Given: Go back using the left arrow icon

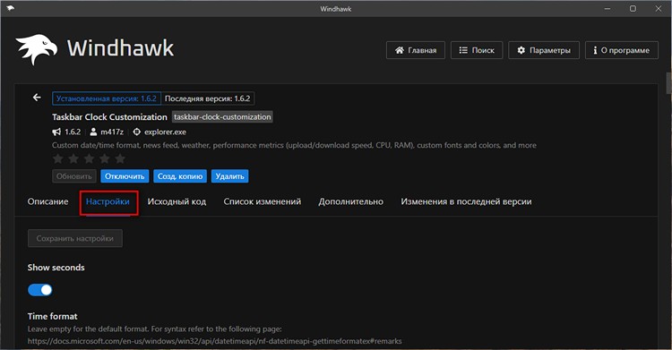Looking at the screenshot, I should pos(37,98).
